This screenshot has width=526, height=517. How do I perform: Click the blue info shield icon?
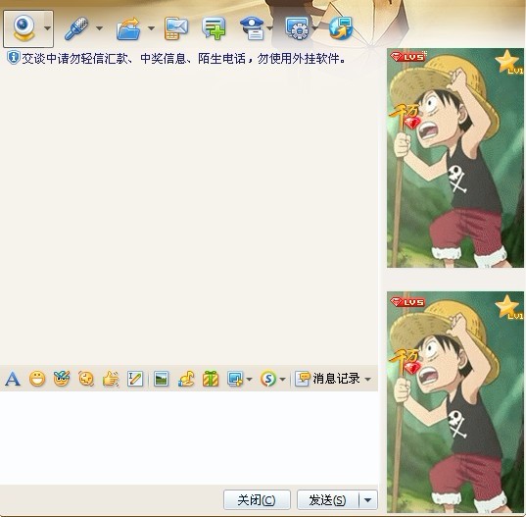(x=13, y=58)
